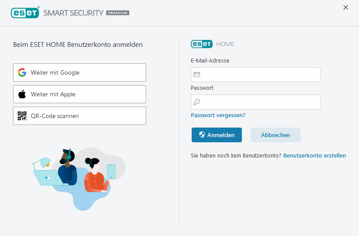The height and width of the screenshot is (236, 359).
Task: Click the shield icon on Anmelden button
Action: pos(202,135)
